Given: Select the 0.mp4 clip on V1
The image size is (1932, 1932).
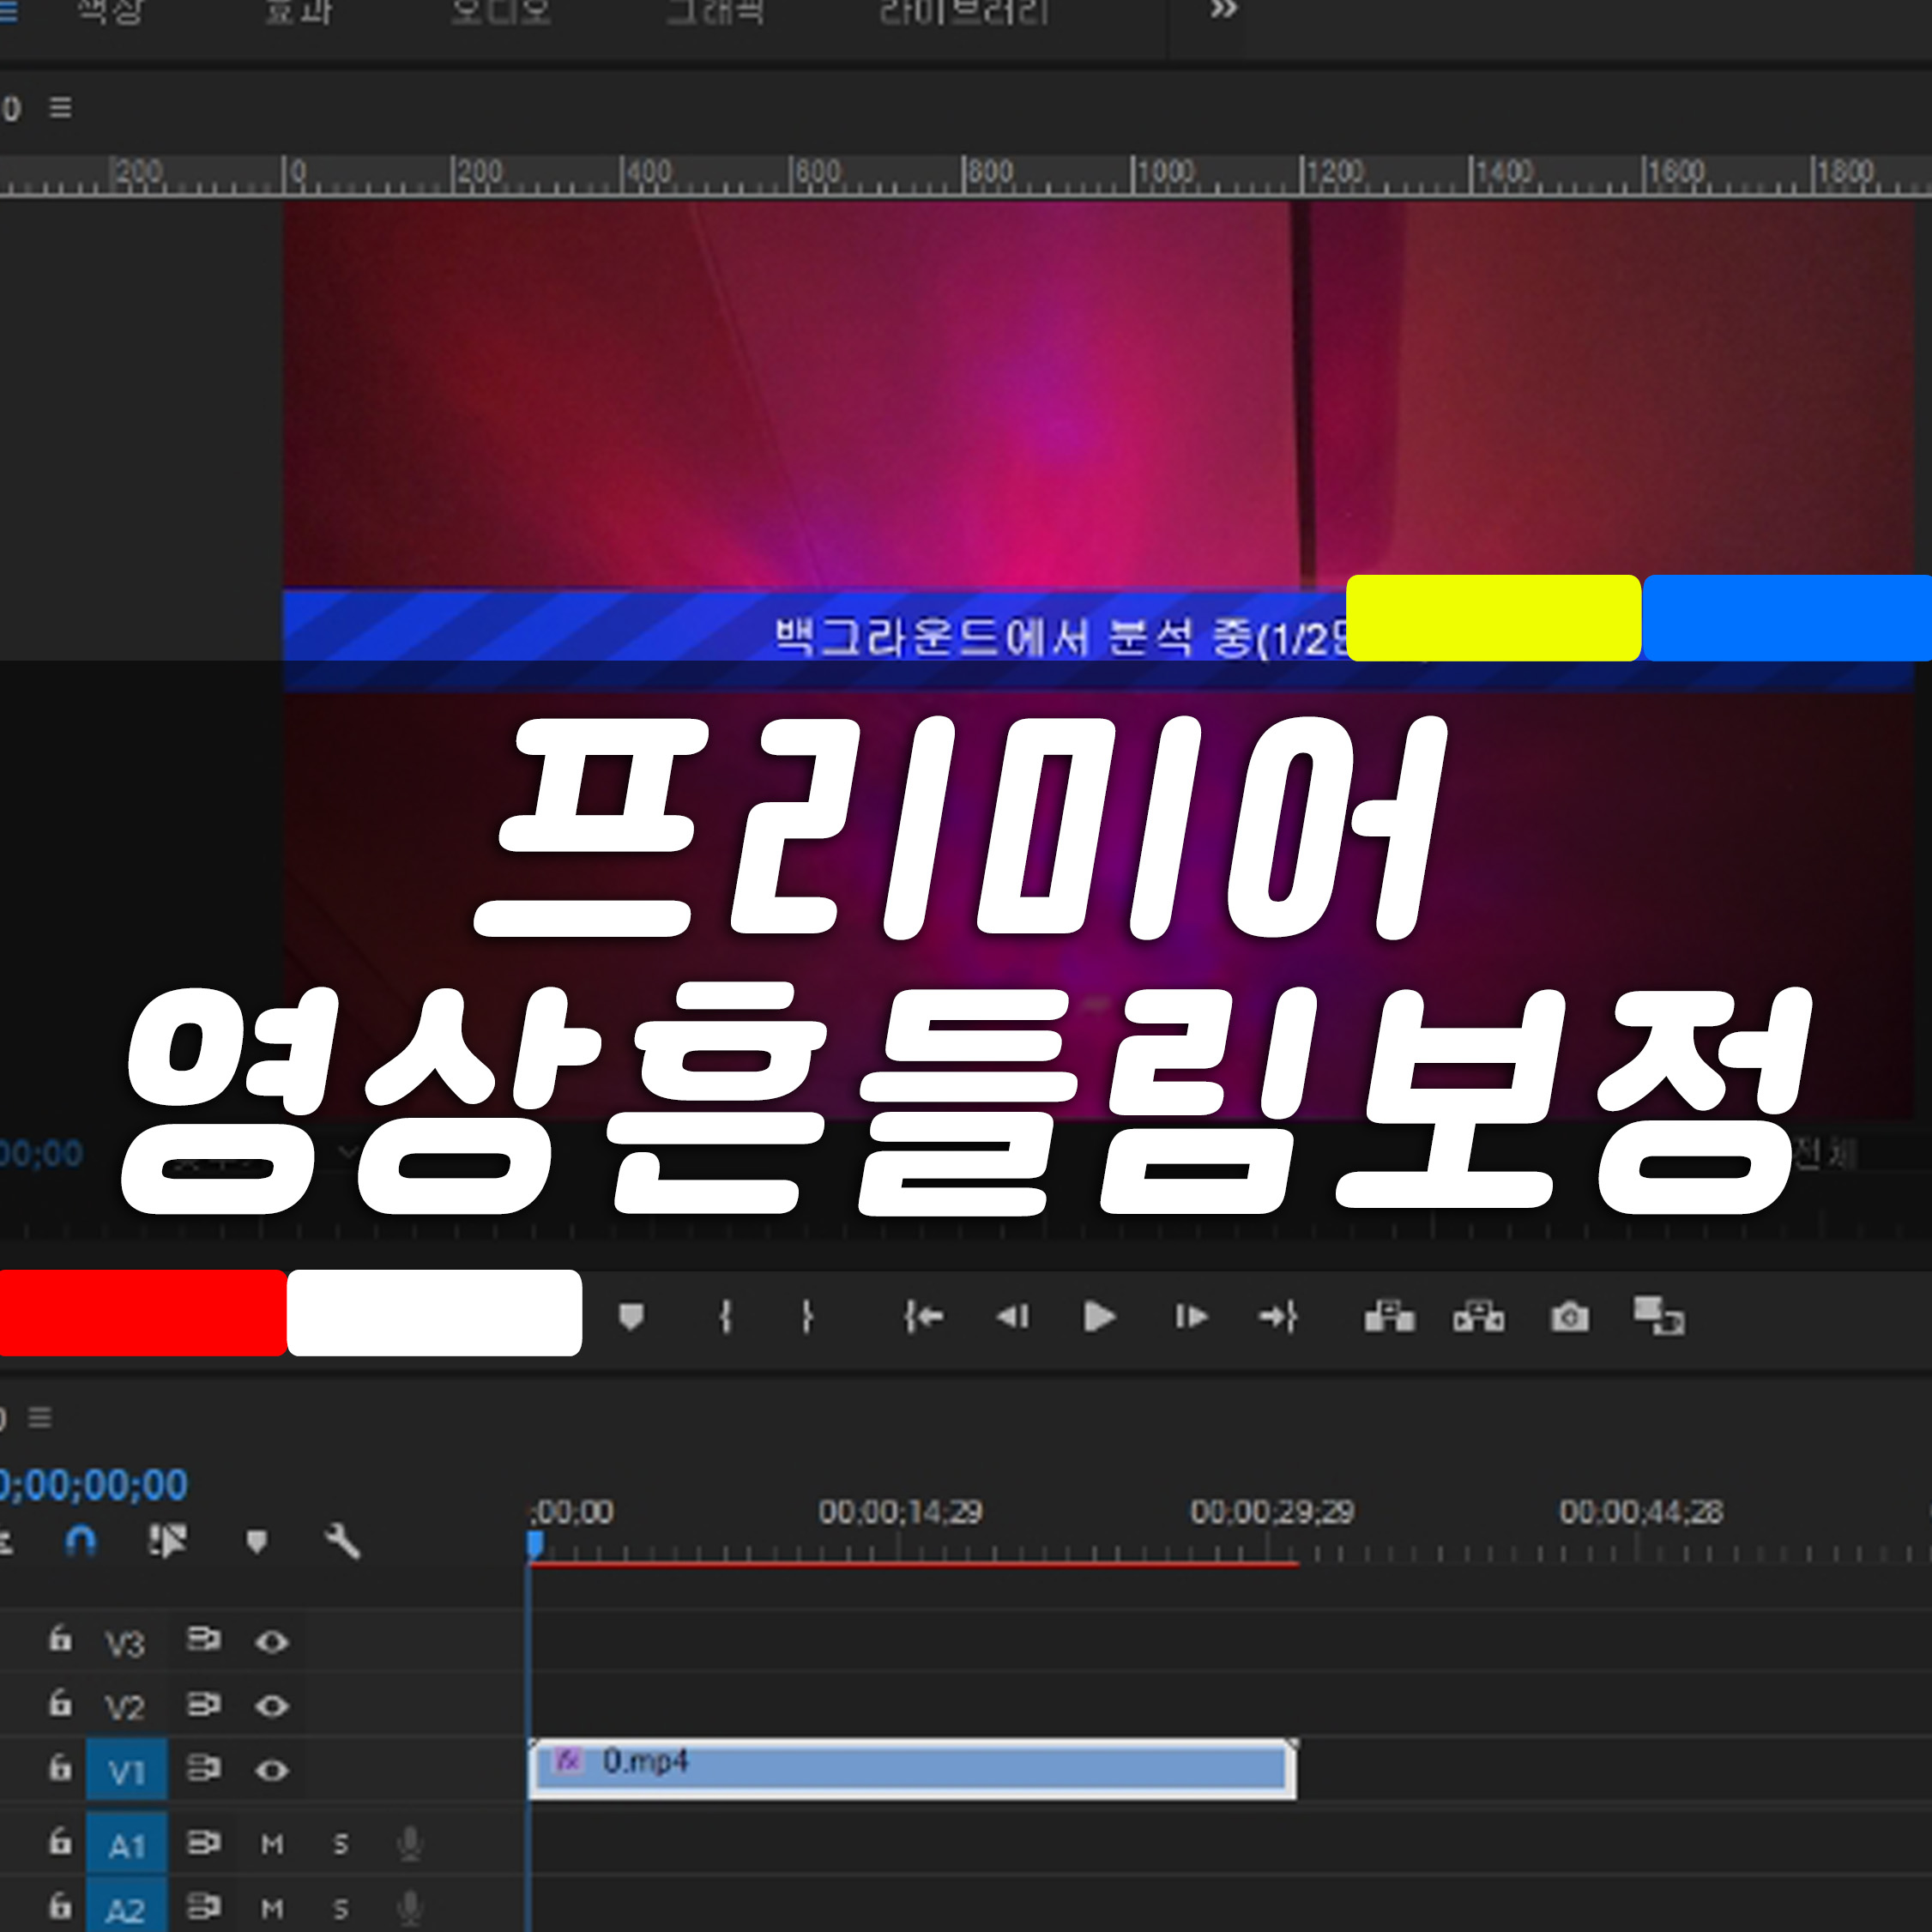Looking at the screenshot, I should pyautogui.click(x=911, y=1769).
